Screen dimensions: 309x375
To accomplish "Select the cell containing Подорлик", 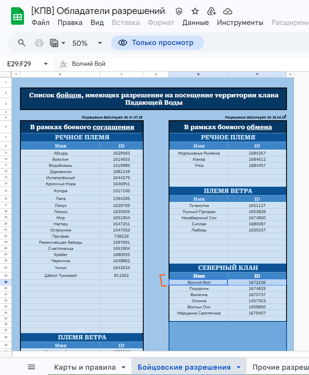I will click(x=198, y=289).
